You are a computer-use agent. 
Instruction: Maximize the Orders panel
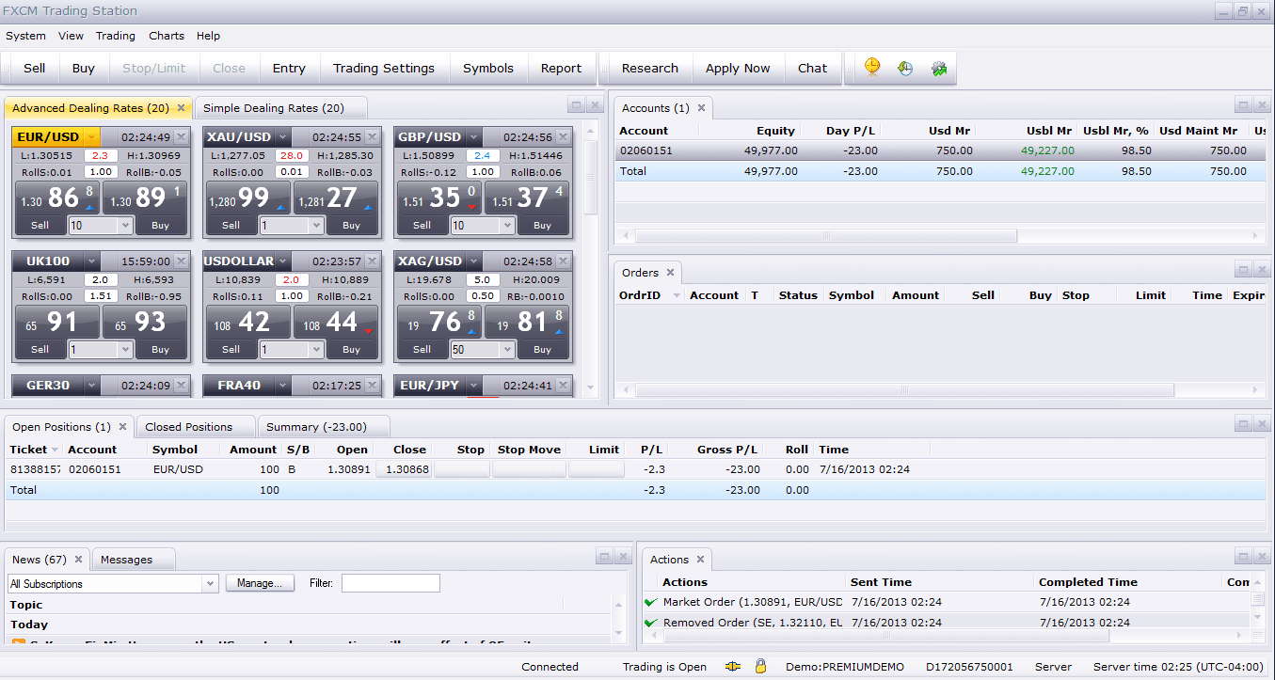click(1243, 270)
